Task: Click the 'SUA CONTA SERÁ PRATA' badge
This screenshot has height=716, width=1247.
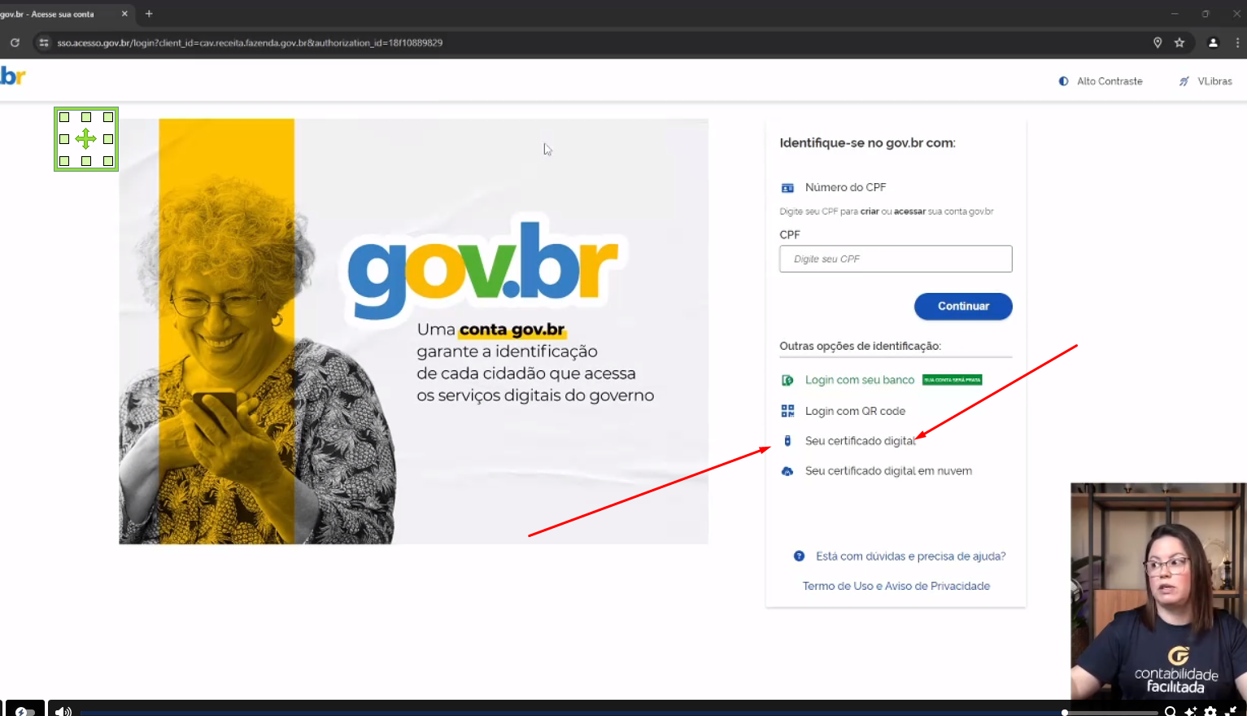Action: (953, 380)
